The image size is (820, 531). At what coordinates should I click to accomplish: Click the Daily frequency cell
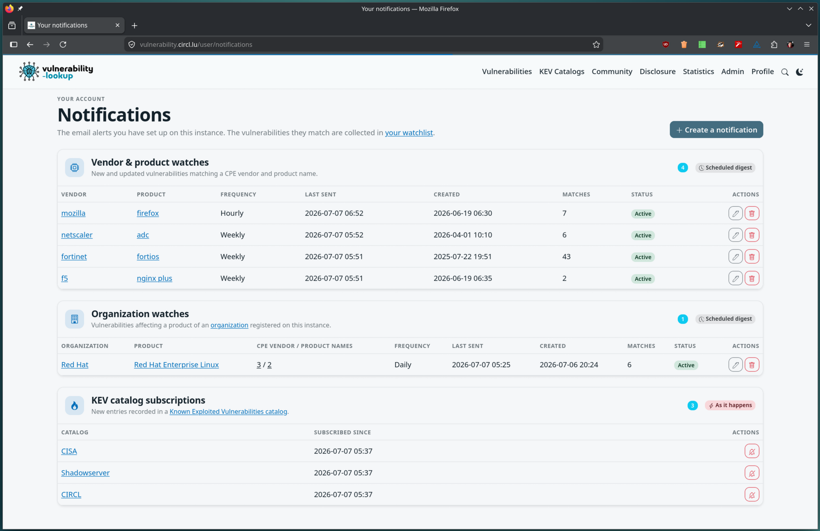[x=403, y=365]
